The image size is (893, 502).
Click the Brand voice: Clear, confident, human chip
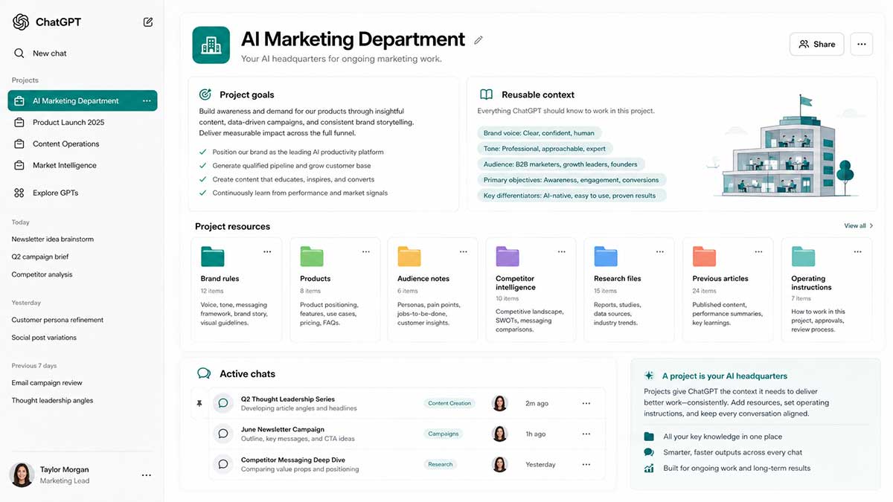coord(540,133)
